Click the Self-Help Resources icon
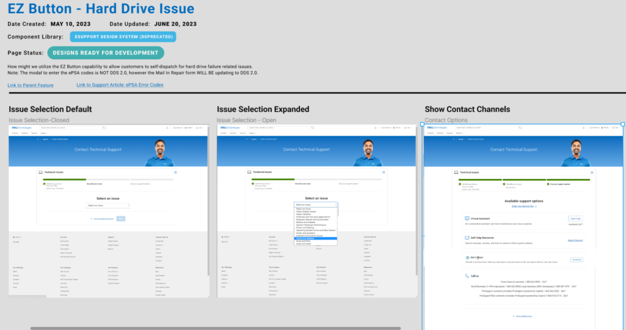This screenshot has height=330, width=626. pyautogui.click(x=467, y=238)
